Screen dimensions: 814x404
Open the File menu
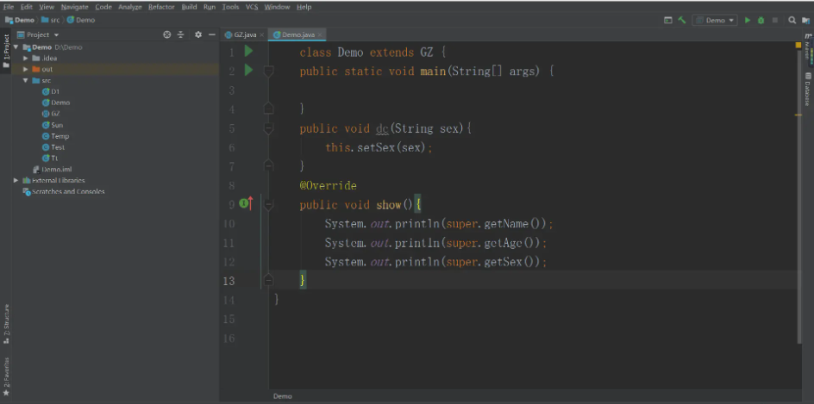click(9, 7)
